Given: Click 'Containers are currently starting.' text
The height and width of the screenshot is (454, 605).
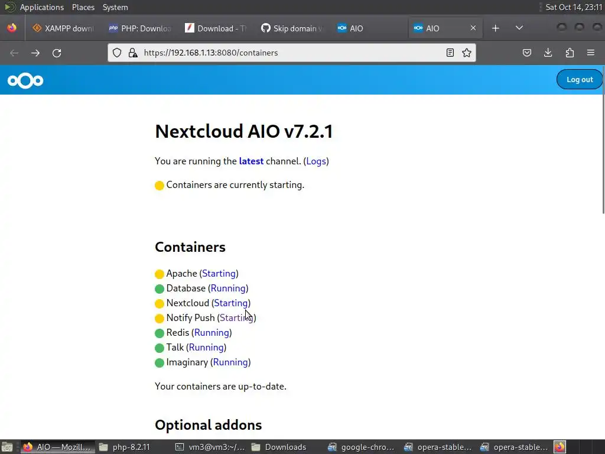Looking at the screenshot, I should tap(235, 185).
